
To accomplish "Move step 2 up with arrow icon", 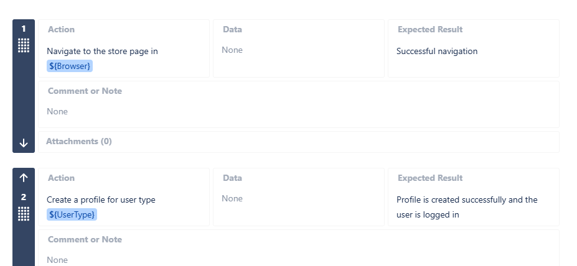I will pos(24,178).
